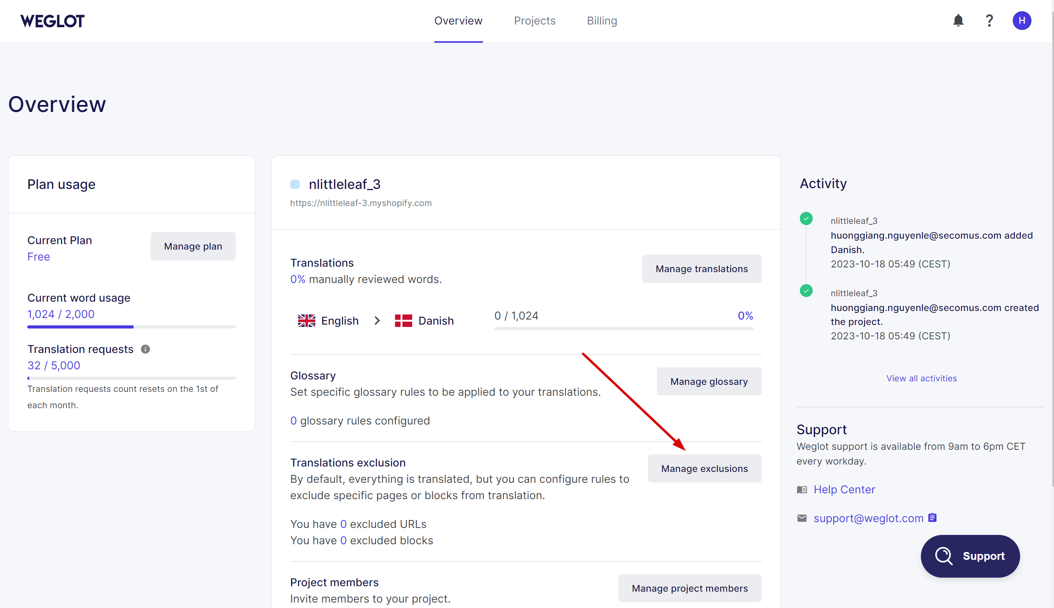Click '32 / 5,000' requests value
Viewport: 1054px width, 608px height.
pyautogui.click(x=53, y=365)
